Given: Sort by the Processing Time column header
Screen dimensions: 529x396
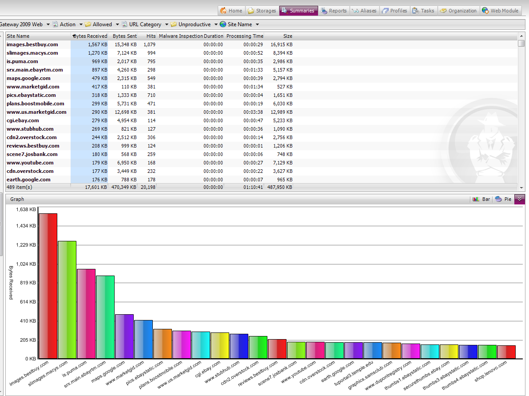Looking at the screenshot, I should pyautogui.click(x=245, y=36).
